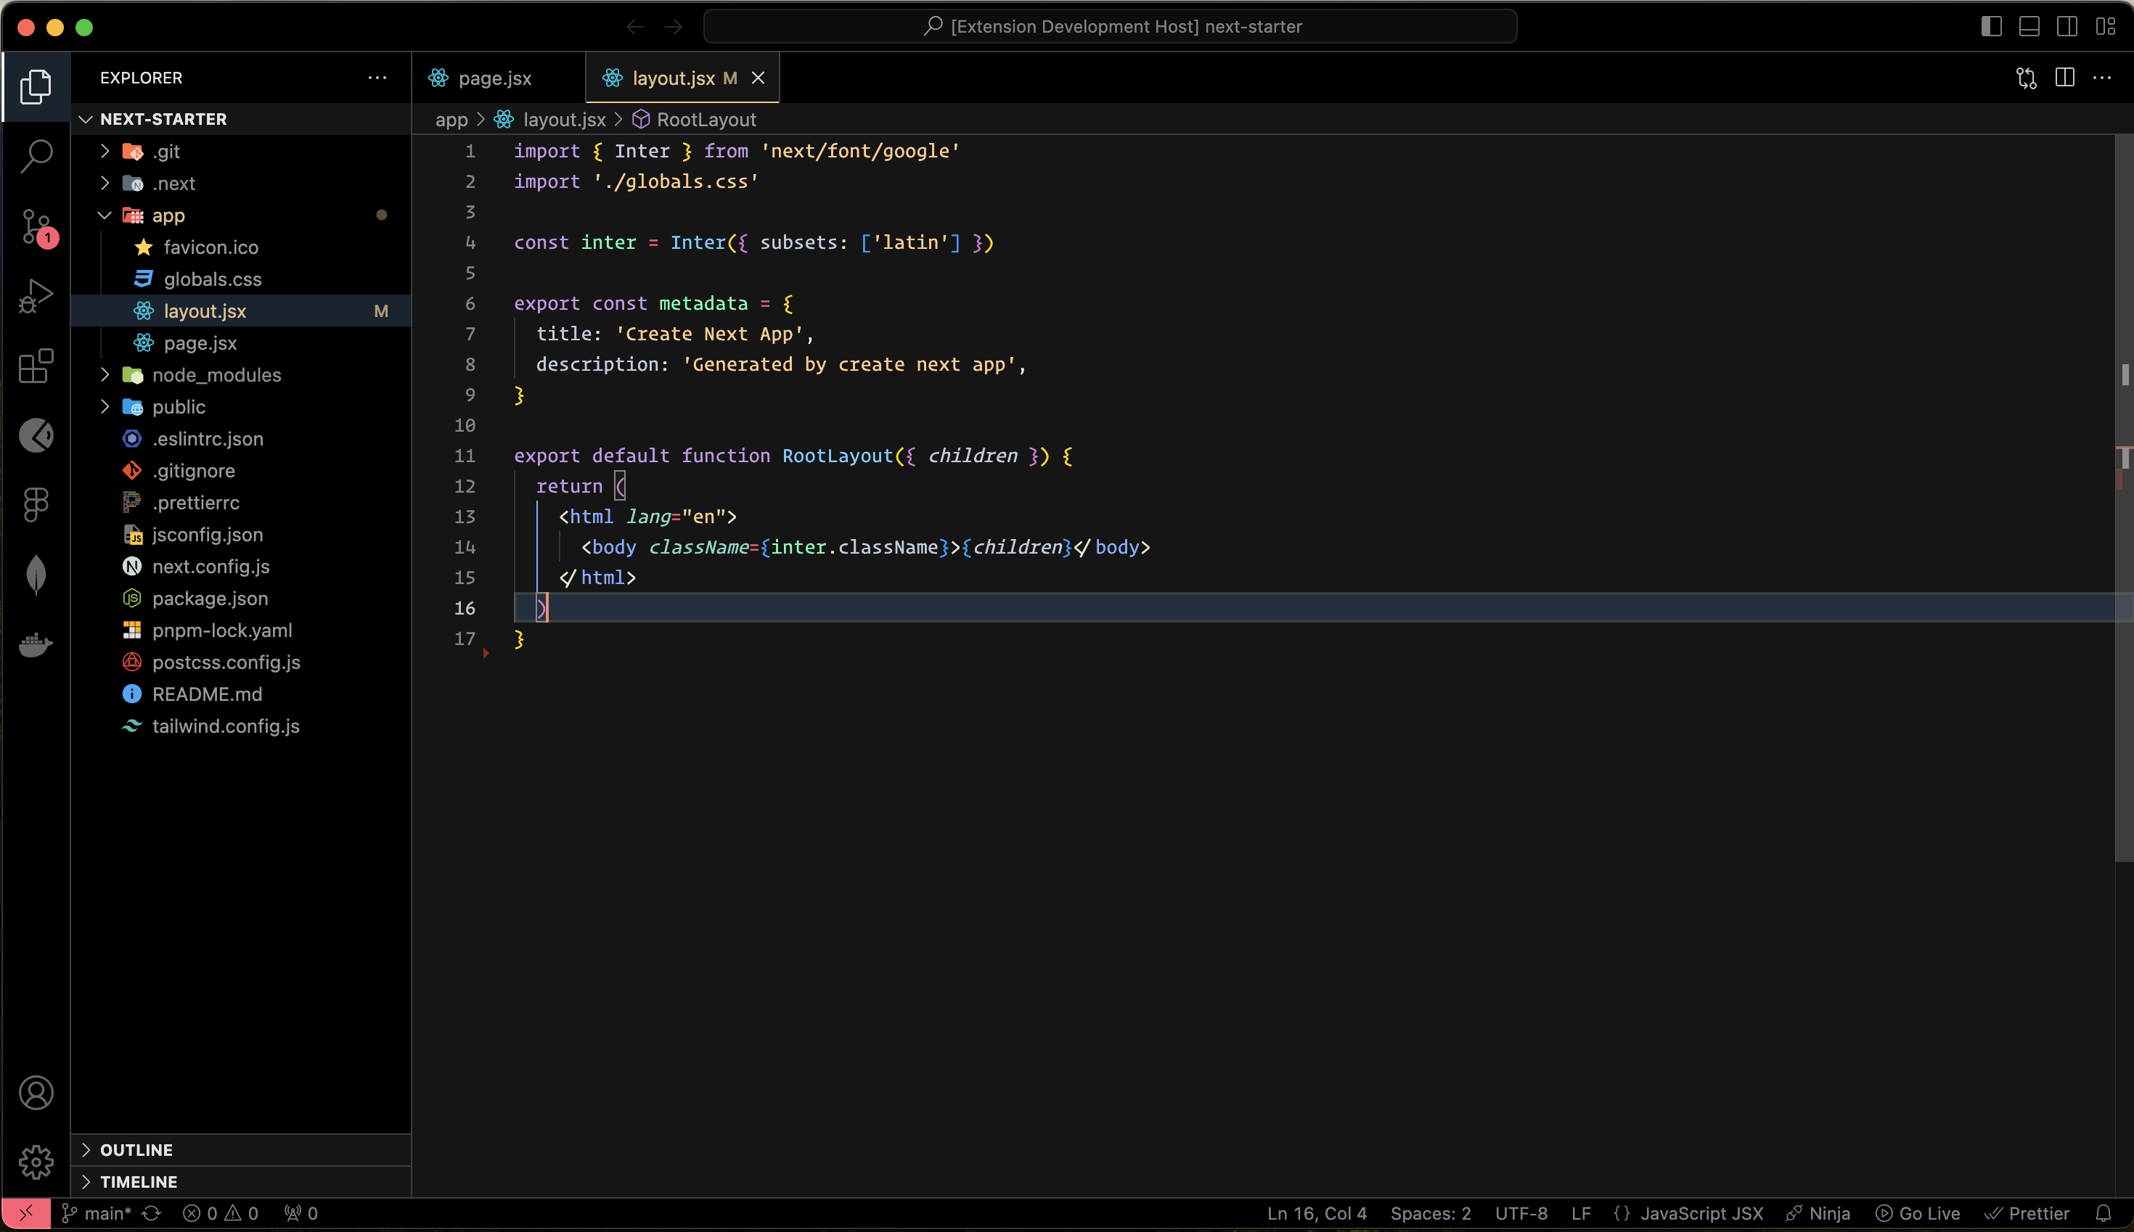Expand the OUTLINE section
The width and height of the screenshot is (2134, 1232).
pyautogui.click(x=136, y=1150)
